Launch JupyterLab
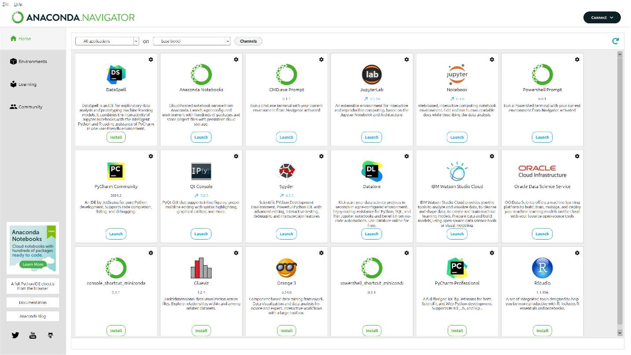The width and height of the screenshot is (631, 355). point(372,137)
